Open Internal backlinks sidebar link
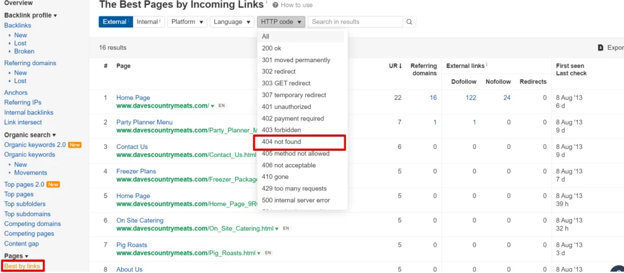 click(x=29, y=112)
